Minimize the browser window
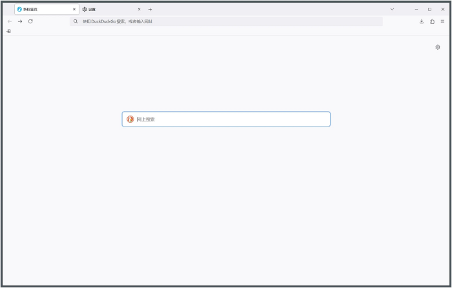The image size is (452, 288). click(416, 9)
